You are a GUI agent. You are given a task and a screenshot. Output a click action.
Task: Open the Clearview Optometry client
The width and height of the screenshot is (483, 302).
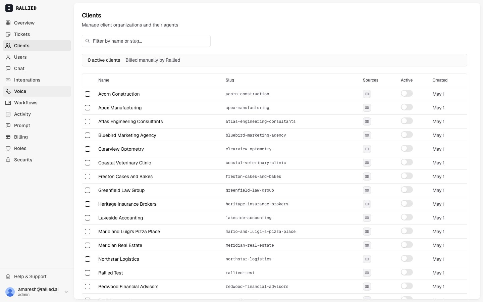click(x=121, y=149)
